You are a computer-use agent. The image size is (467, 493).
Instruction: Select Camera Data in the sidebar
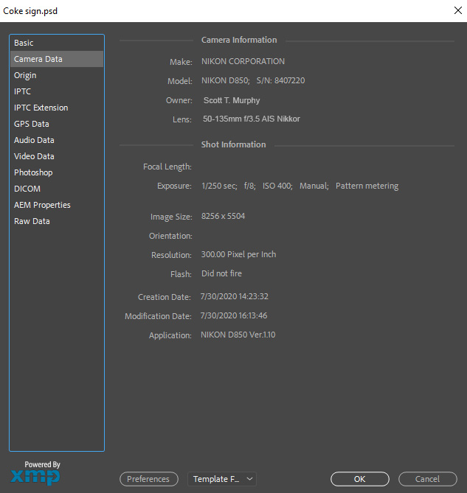point(38,59)
